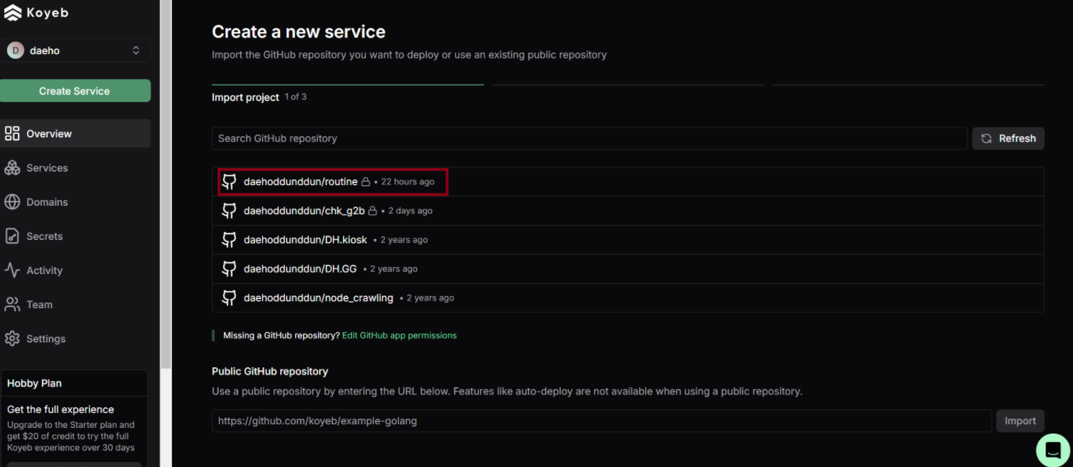Image resolution: width=1073 pixels, height=467 pixels.
Task: Click GitHub icon beside chk_g2b repository
Action: click(x=229, y=211)
